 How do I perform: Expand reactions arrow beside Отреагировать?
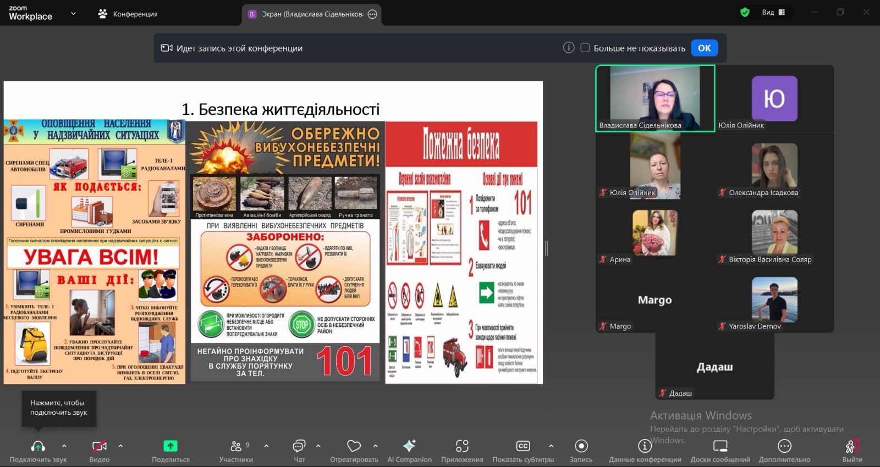pos(376,446)
